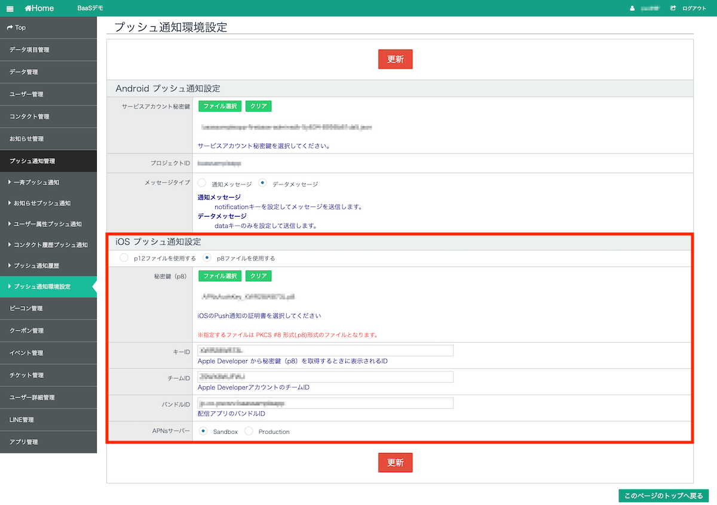
Task: Expand プッシュ通知履歴 submenu item
Action: pos(48,266)
